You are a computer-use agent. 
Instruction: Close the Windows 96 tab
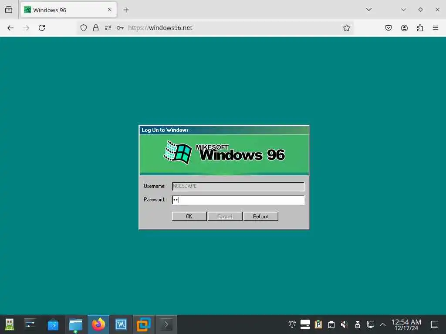pyautogui.click(x=110, y=10)
